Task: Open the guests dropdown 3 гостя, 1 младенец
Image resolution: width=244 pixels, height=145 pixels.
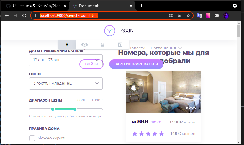Action: pyautogui.click(x=66, y=84)
